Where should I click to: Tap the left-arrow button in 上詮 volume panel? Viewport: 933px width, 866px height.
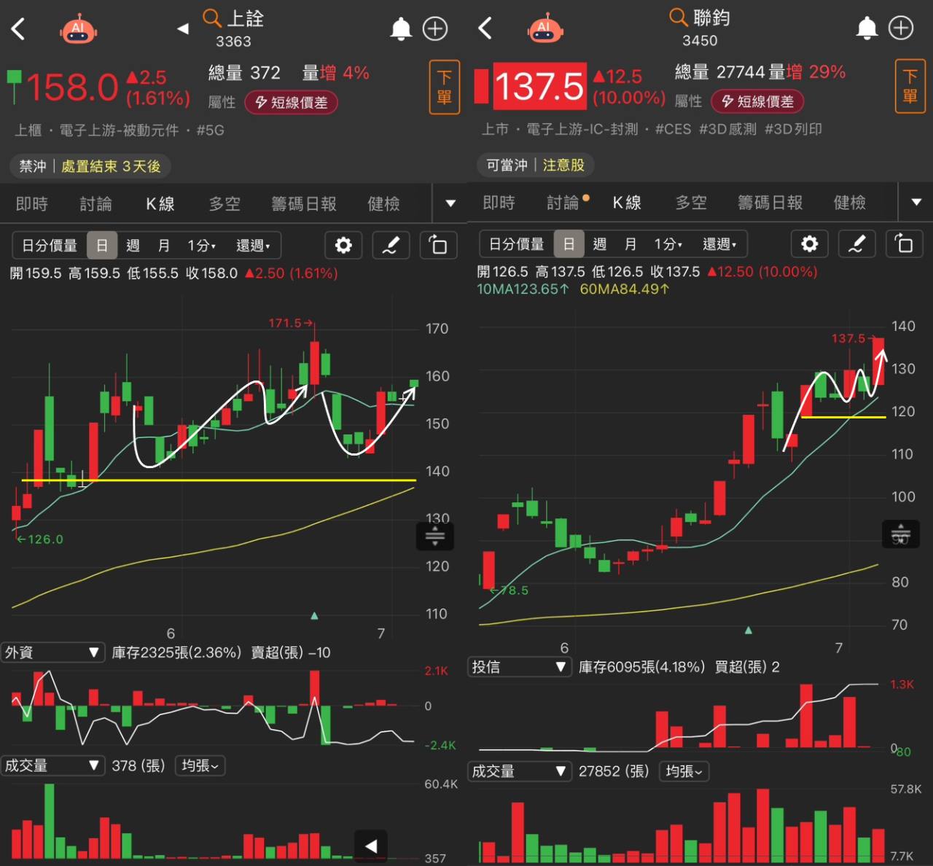click(x=371, y=846)
